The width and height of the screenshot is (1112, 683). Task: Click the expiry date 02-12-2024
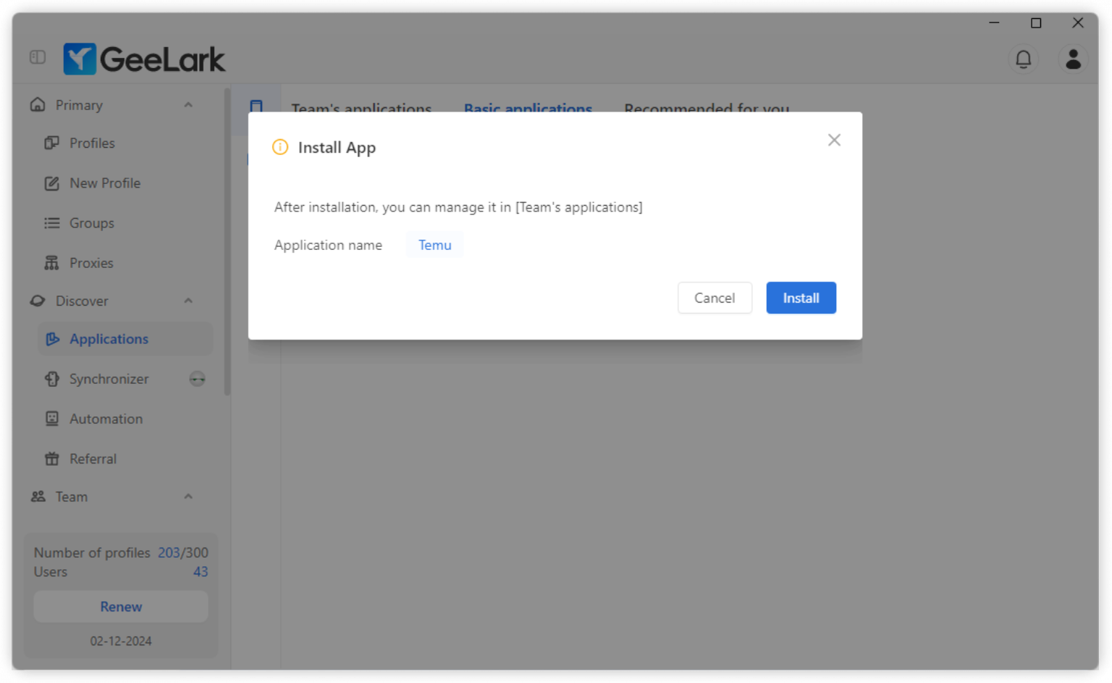121,641
